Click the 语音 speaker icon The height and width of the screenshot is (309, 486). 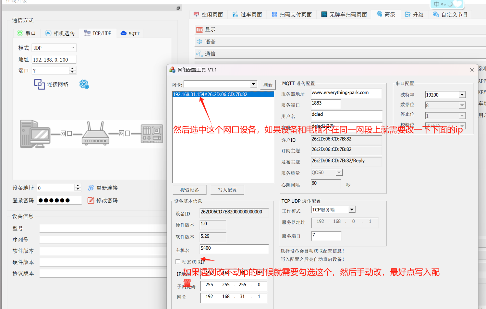199,42
